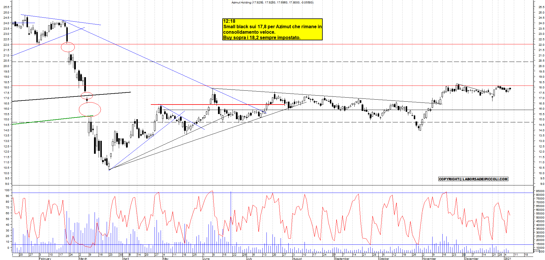Screen dimensions: 545x260
Task: Click '20.5' on the right price axis
Action: pyautogui.click(x=541, y=61)
